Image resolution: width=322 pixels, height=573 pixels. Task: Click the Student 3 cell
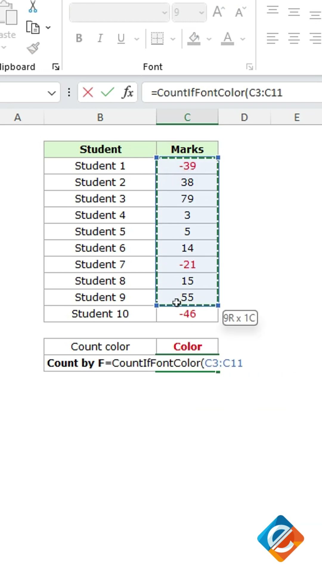coord(100,198)
